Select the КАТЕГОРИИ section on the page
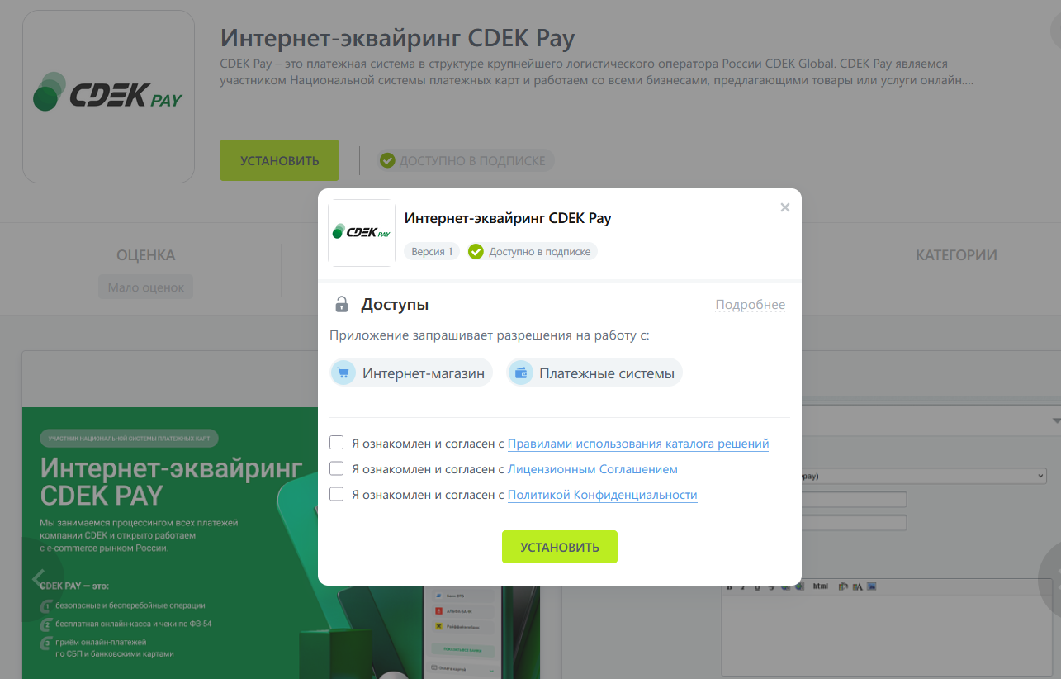Image resolution: width=1061 pixels, height=679 pixels. (x=955, y=255)
